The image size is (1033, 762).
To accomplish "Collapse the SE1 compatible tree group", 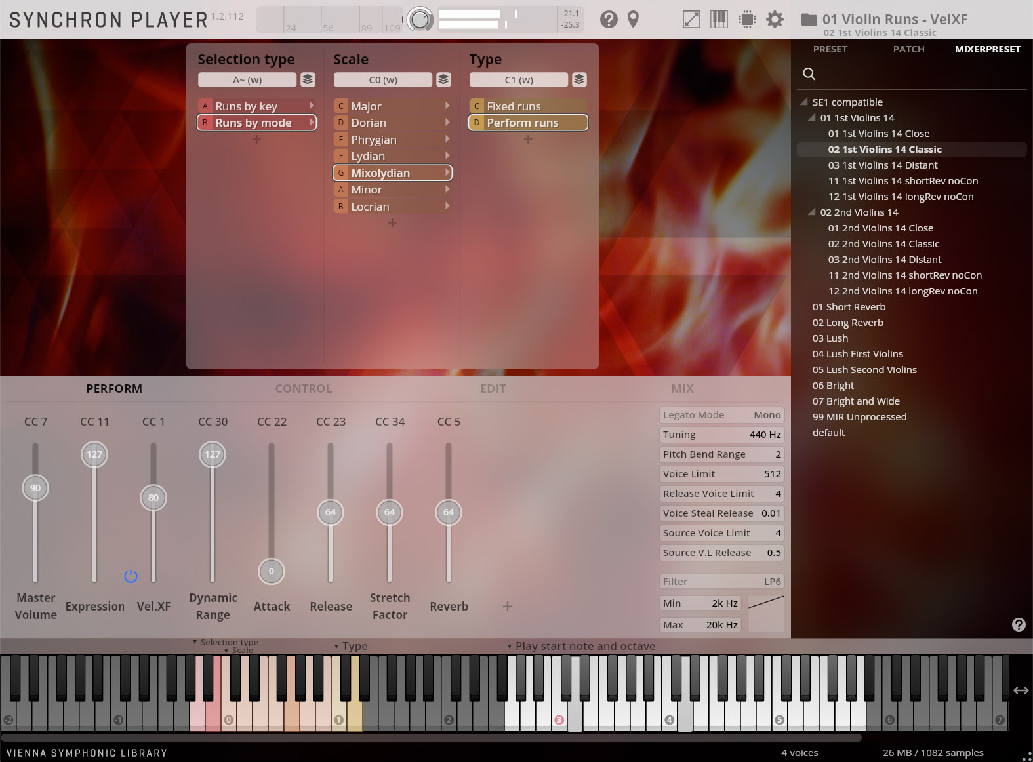I will tap(803, 102).
